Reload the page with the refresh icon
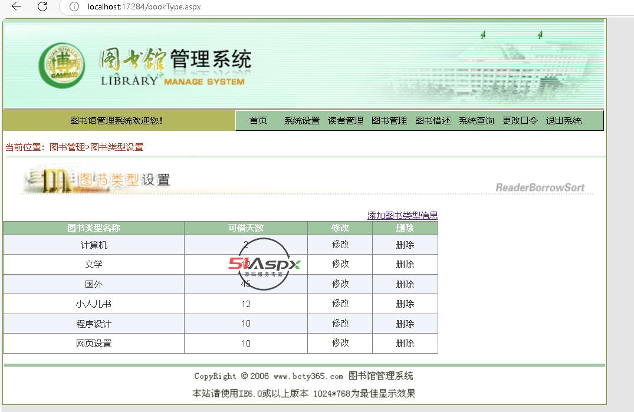634x412 pixels. tap(42, 6)
